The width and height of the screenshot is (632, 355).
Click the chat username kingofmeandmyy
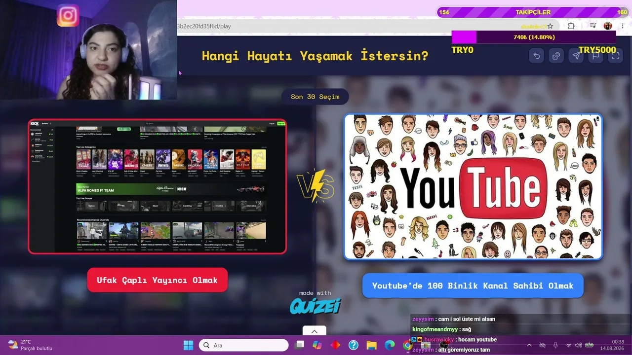(x=435, y=329)
